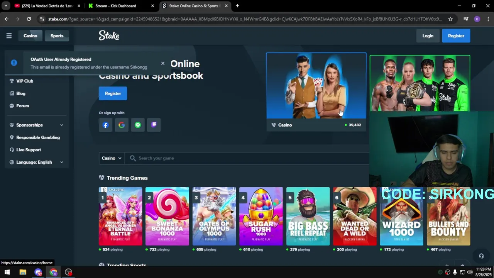The height and width of the screenshot is (278, 494).
Task: Open Sweet Bonanza 1000 game
Action: pos(167,216)
